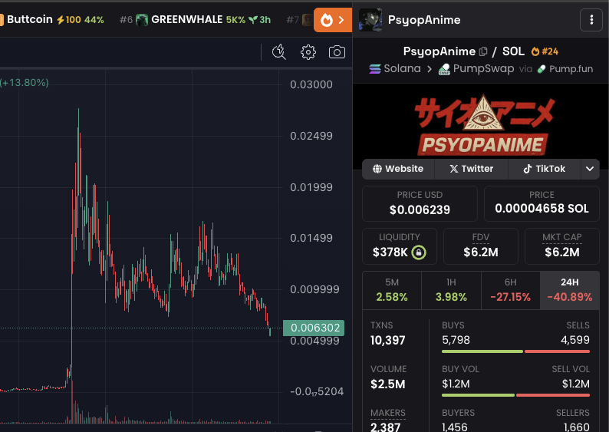Click the PSYOPANIME banner image
The image size is (609, 432).
tap(481, 125)
